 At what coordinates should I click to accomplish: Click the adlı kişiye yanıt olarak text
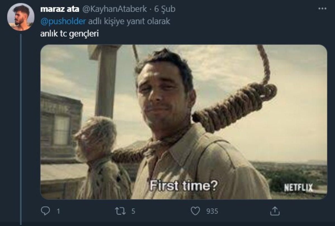point(129,21)
